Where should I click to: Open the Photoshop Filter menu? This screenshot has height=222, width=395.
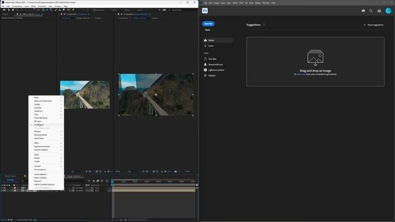[x=241, y=3]
